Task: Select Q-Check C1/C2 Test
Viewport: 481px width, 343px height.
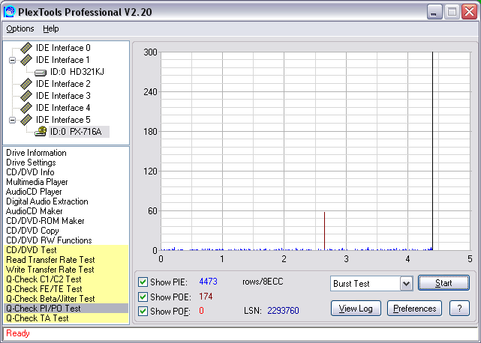Action: [66, 279]
